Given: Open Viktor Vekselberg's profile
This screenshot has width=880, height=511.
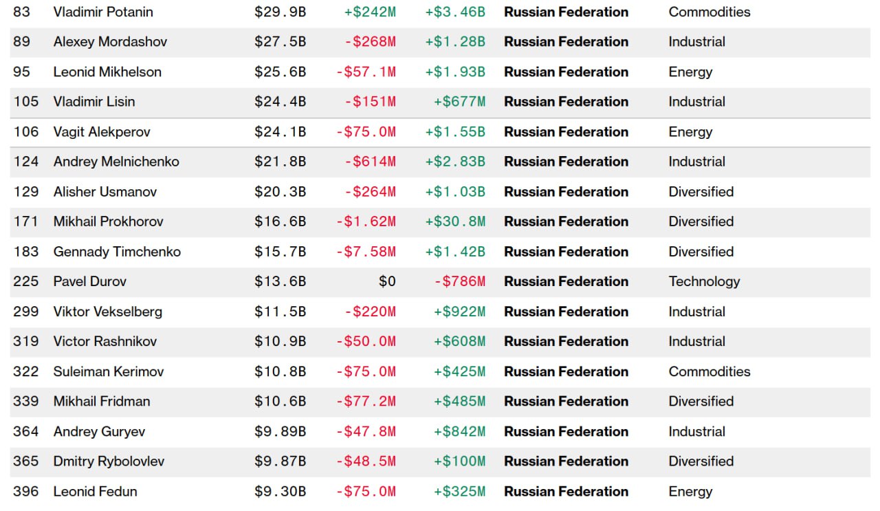Looking at the screenshot, I should coord(108,312).
